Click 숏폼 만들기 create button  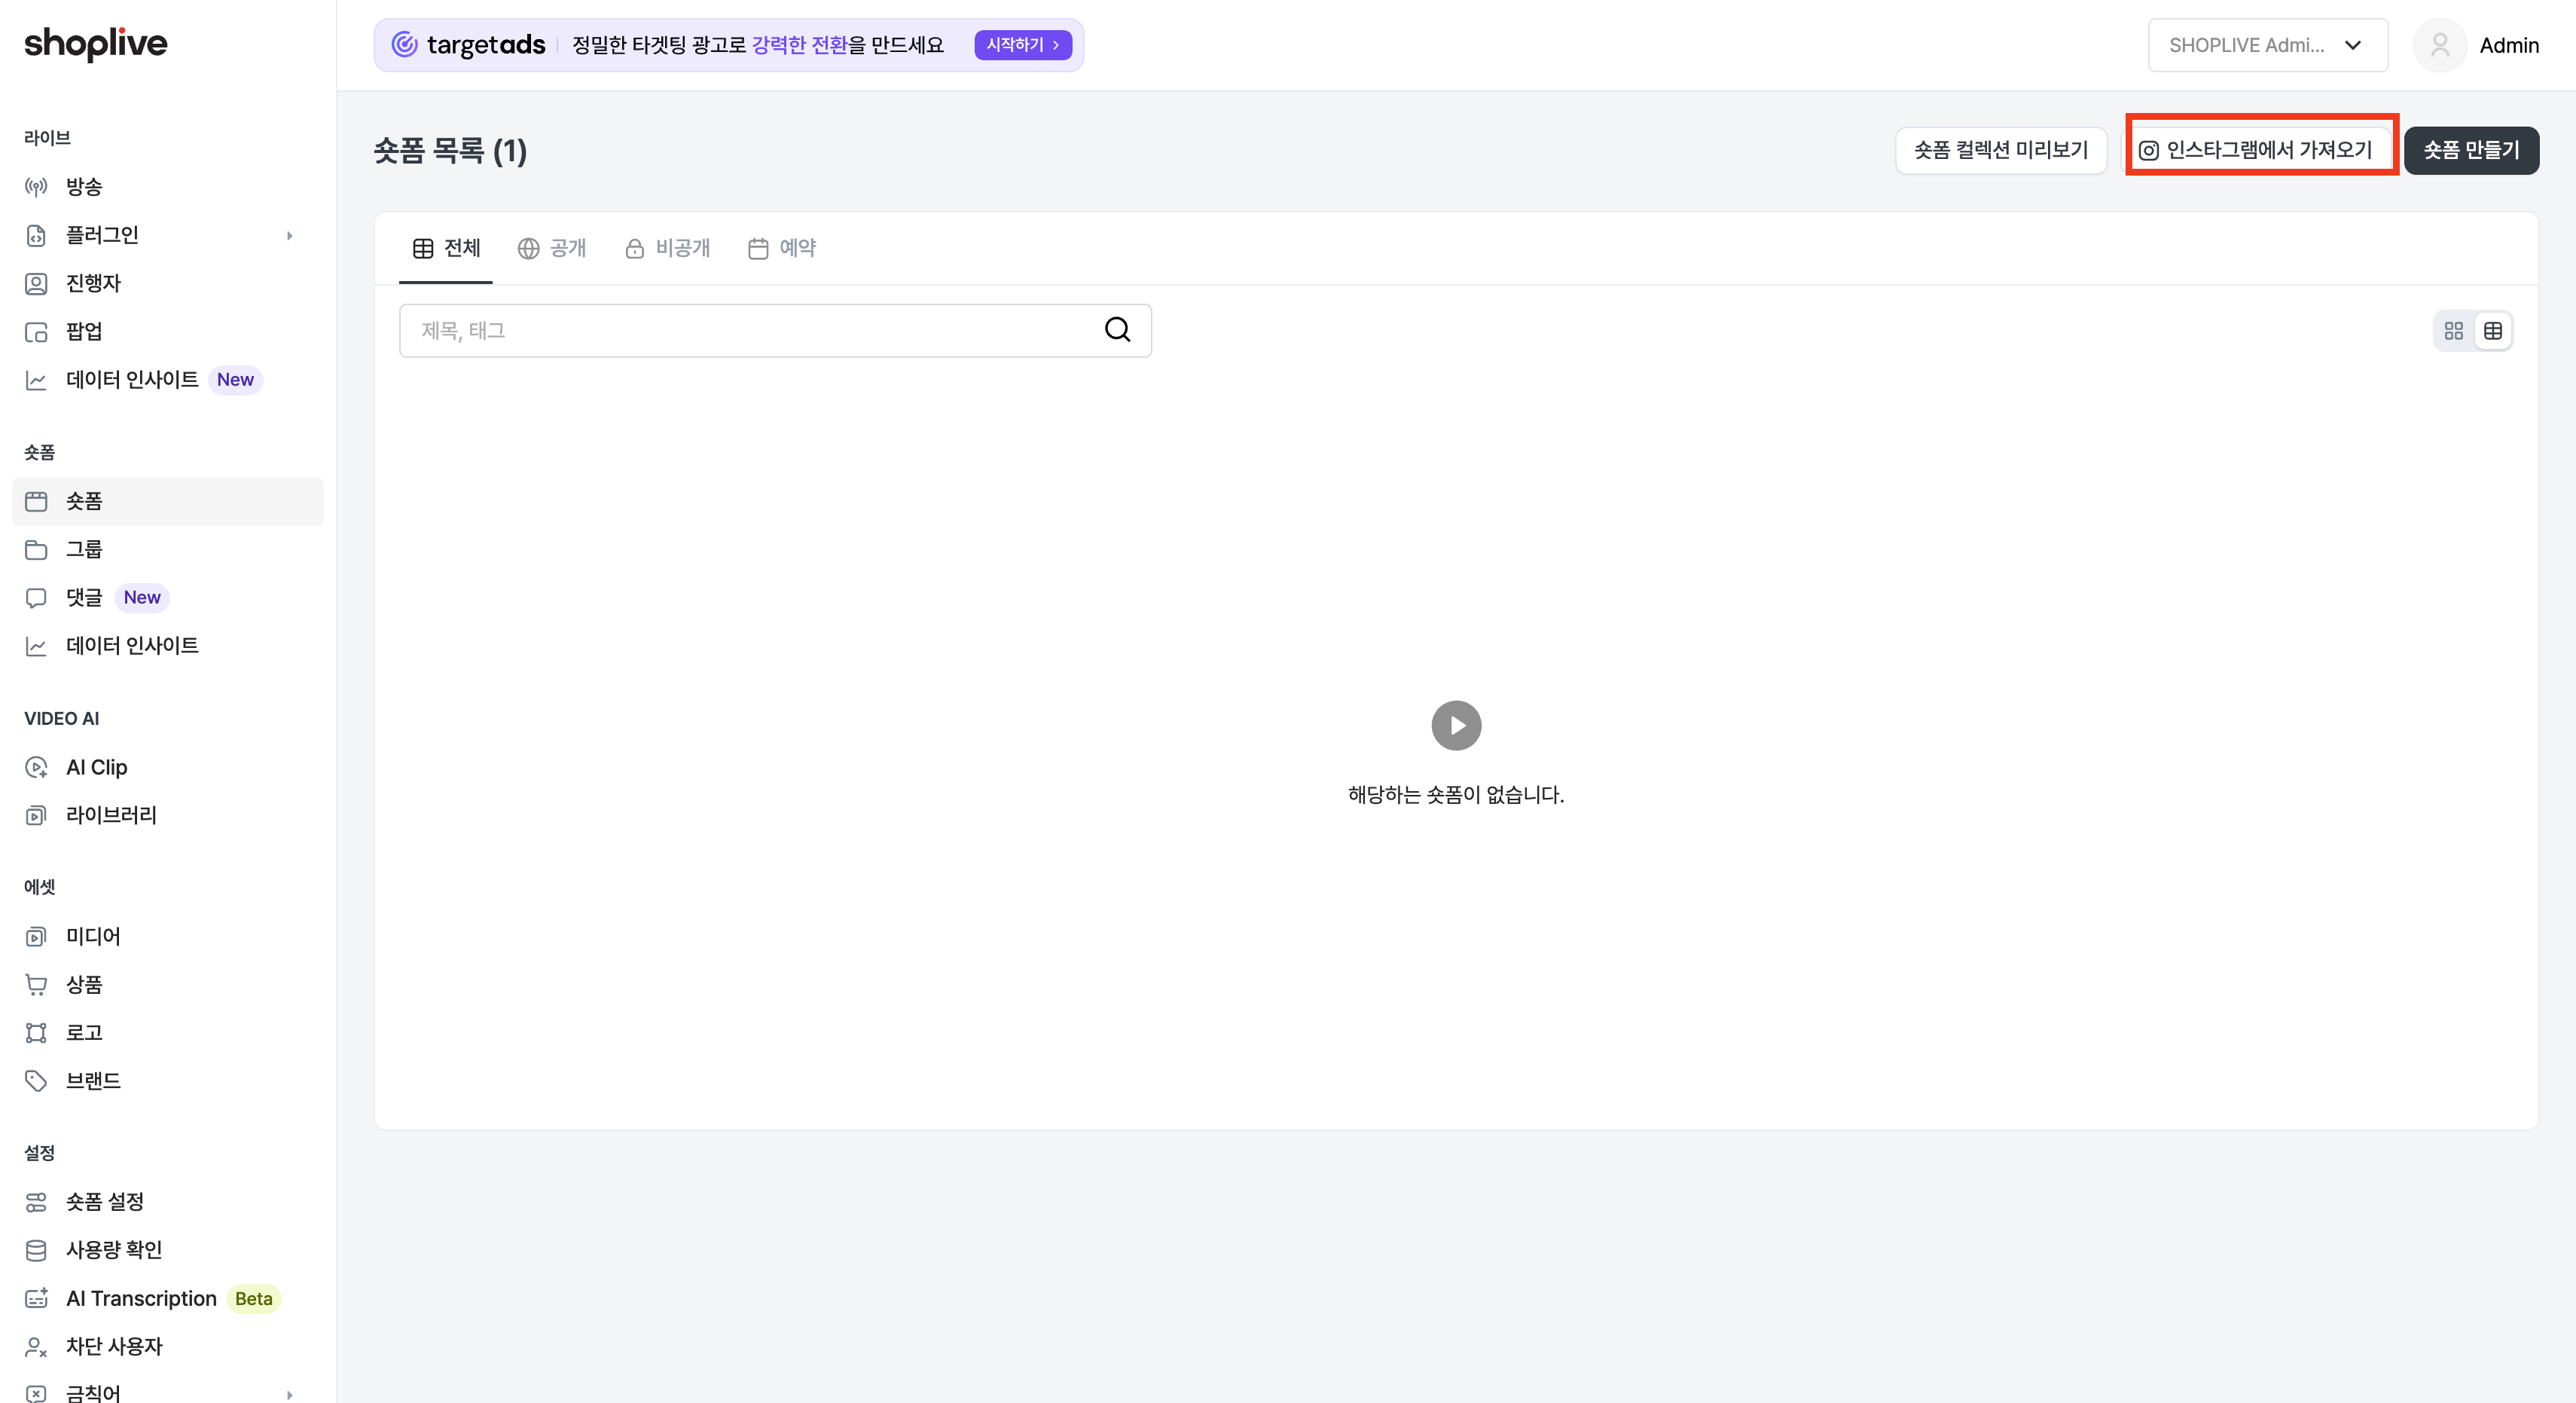pyautogui.click(x=2472, y=150)
